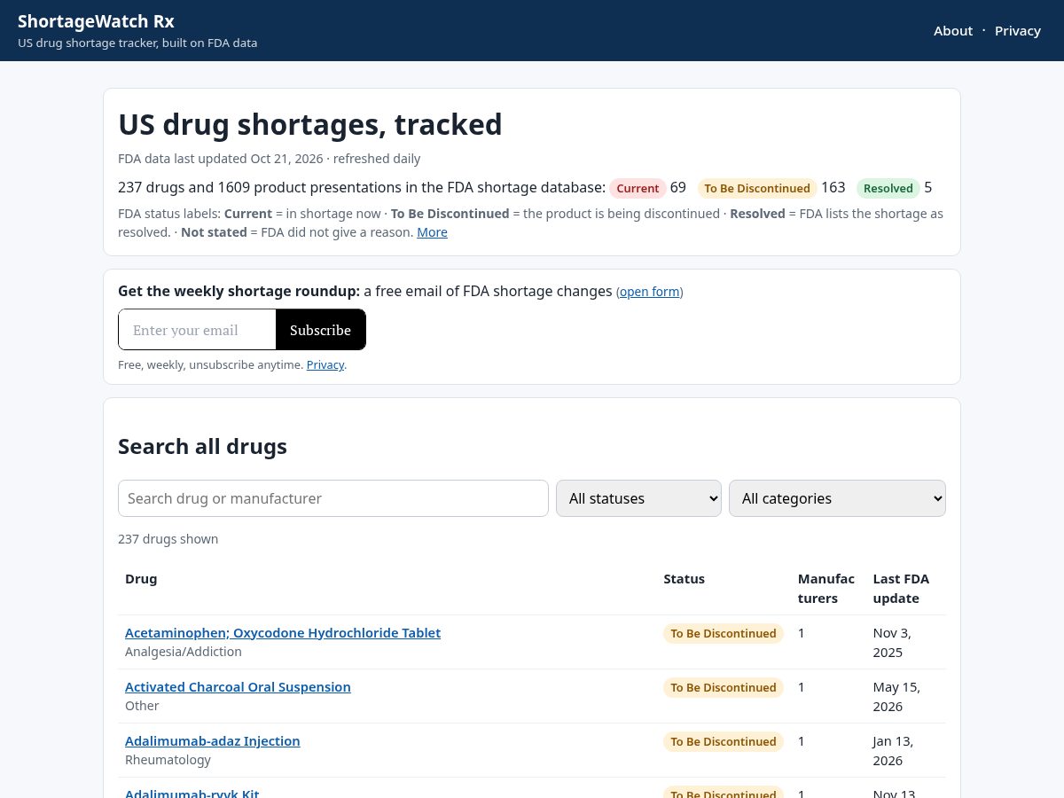Open Acetaminophen; Oxycodone Hydrochloride Tablet link

tap(283, 633)
